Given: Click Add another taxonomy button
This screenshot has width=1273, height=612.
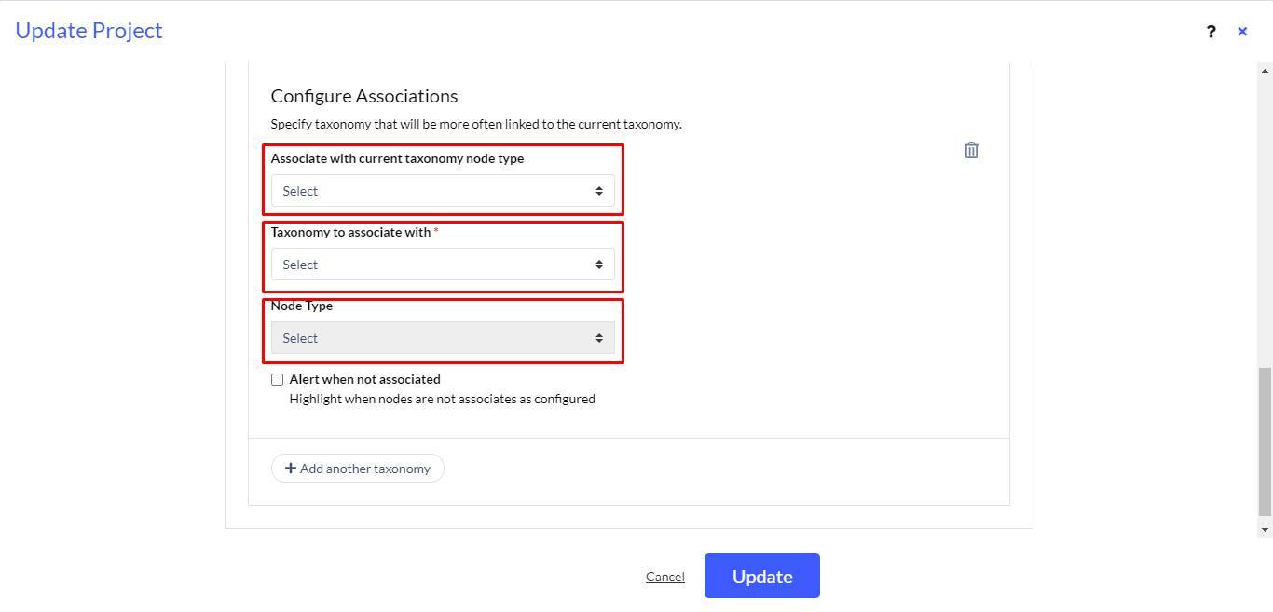Looking at the screenshot, I should (358, 469).
